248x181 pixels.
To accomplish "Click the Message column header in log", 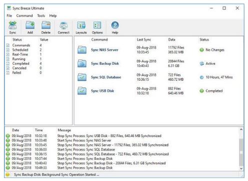I will 64,130.
